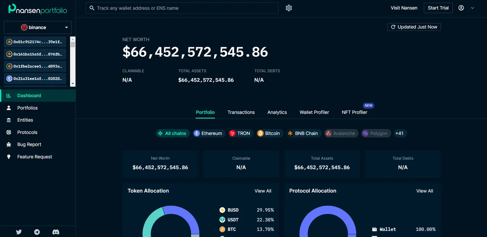
Task: Switch to the Analytics tab
Action: [x=277, y=112]
